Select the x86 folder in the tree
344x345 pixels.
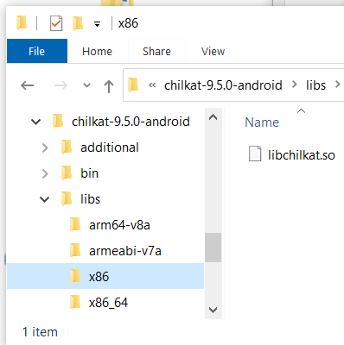click(105, 276)
